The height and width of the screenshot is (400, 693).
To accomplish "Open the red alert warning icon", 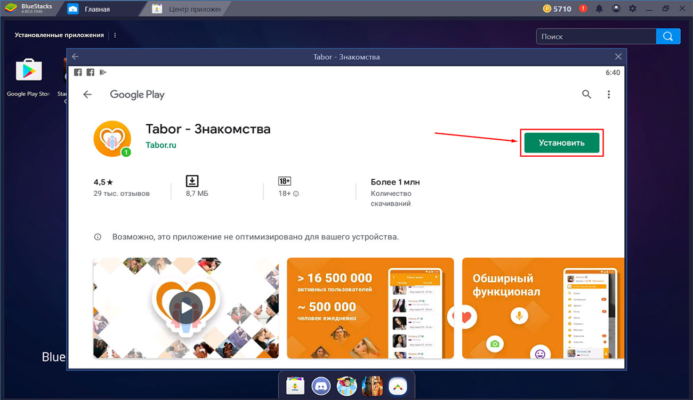I will pos(583,9).
